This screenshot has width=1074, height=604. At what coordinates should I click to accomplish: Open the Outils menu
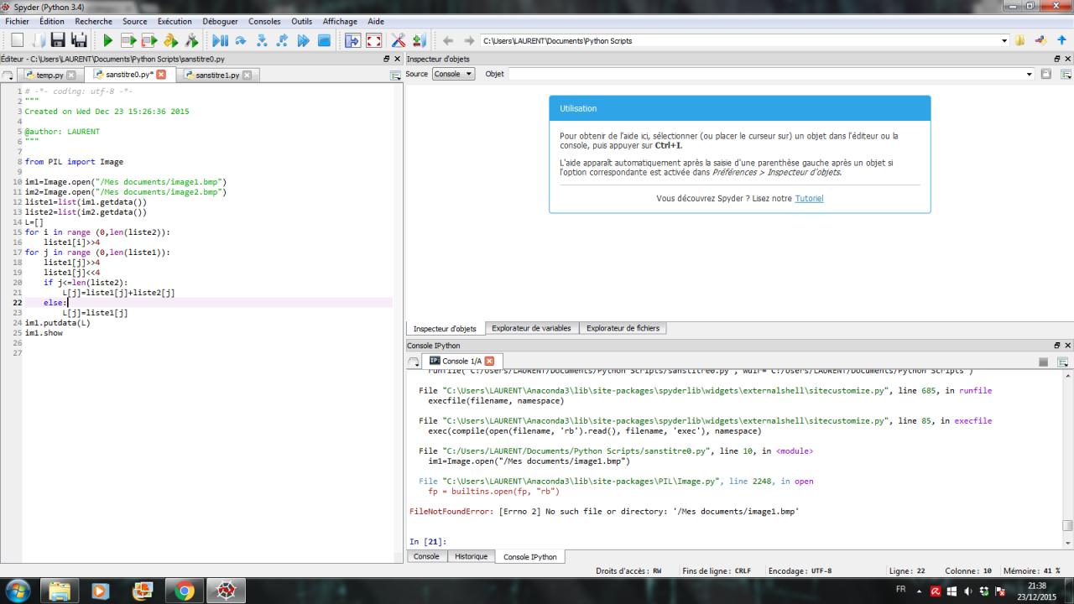tap(302, 21)
